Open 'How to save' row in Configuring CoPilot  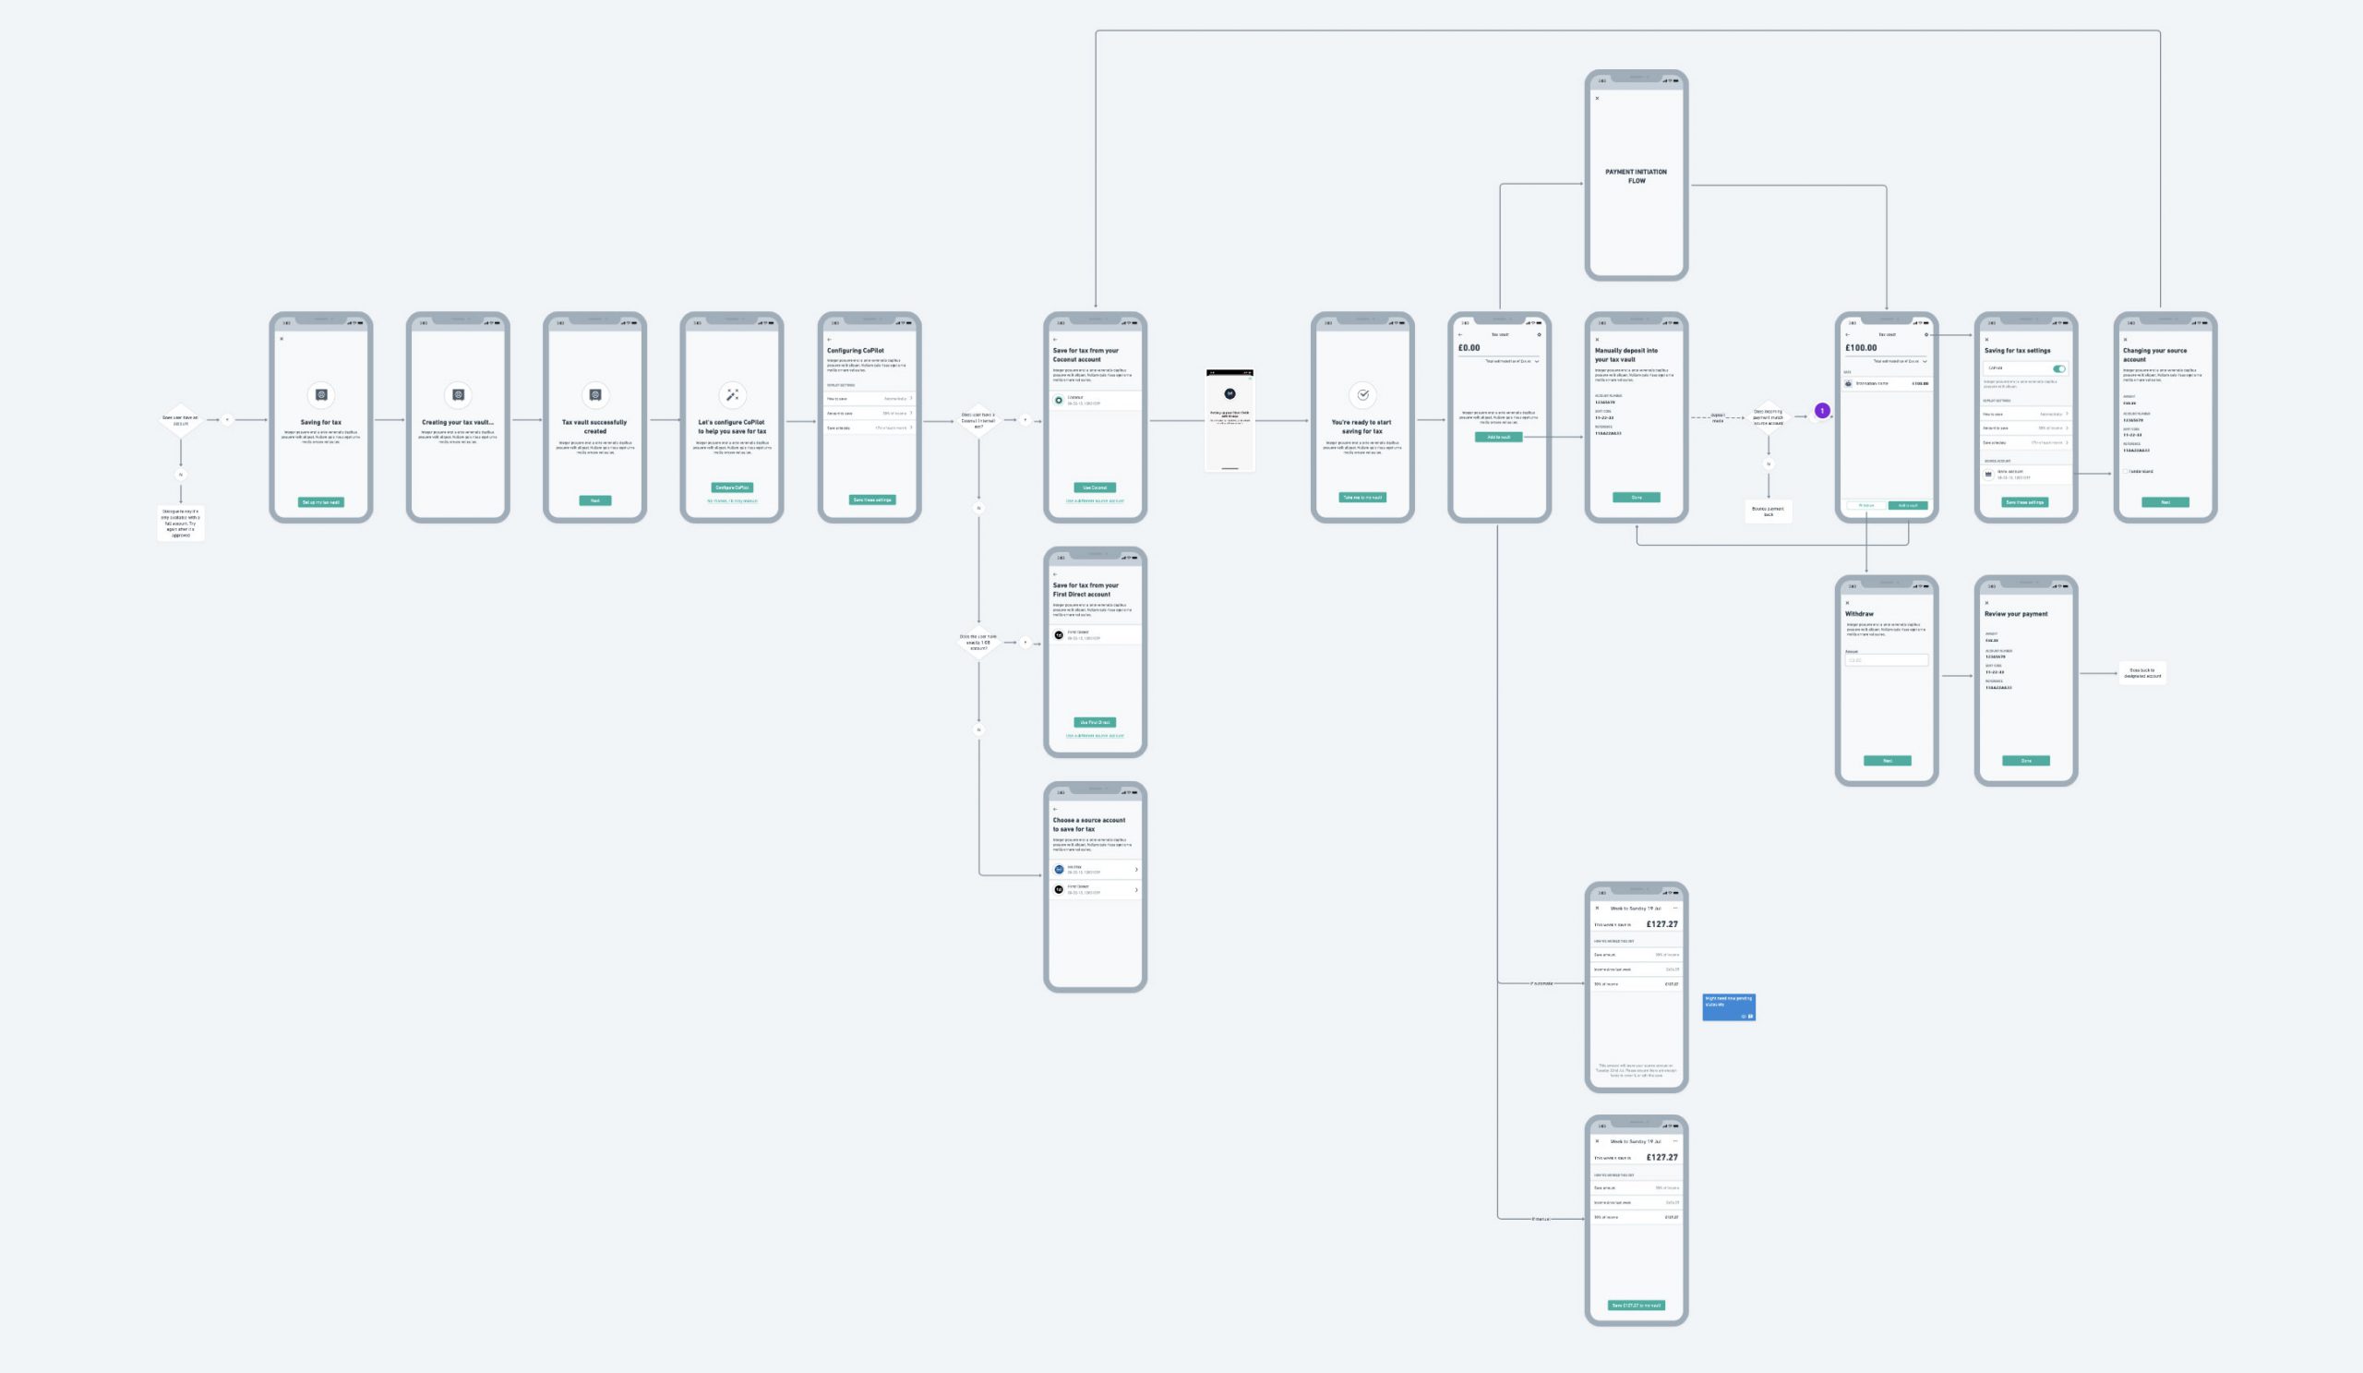(870, 399)
